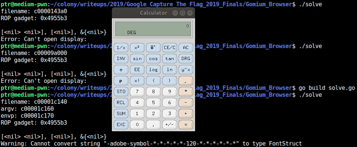Click the SUM memory add key

pyautogui.click(x=121, y=113)
